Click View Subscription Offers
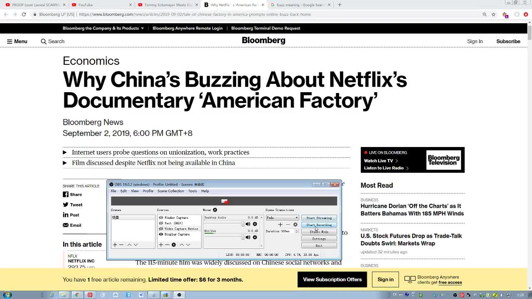Screen dimensions: 532x299 point(332,279)
